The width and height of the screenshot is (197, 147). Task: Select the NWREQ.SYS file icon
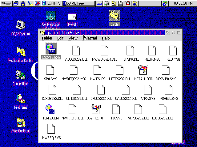pos(51,129)
